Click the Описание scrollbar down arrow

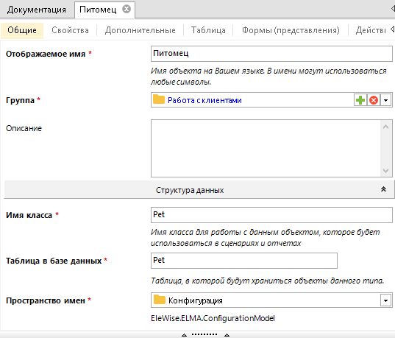click(x=385, y=171)
